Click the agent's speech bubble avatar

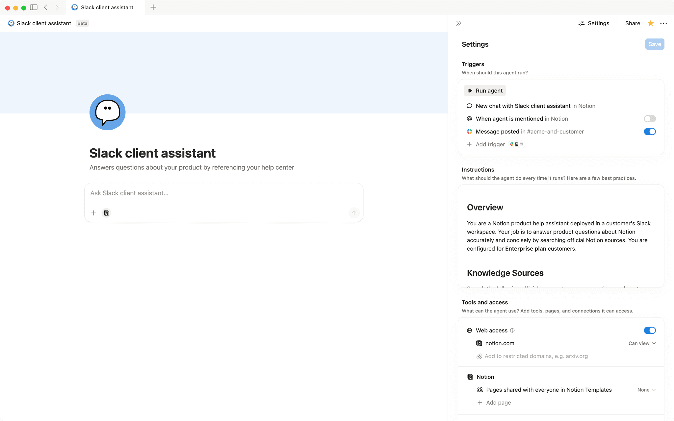pyautogui.click(x=107, y=112)
